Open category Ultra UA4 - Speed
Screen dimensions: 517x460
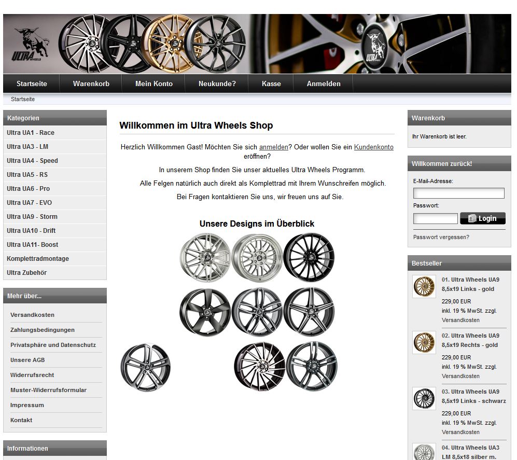pyautogui.click(x=55, y=161)
